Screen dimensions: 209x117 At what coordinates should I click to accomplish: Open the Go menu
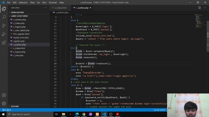(39, 3)
